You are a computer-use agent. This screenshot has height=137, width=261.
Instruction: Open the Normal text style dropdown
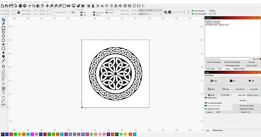click(x=154, y=10)
